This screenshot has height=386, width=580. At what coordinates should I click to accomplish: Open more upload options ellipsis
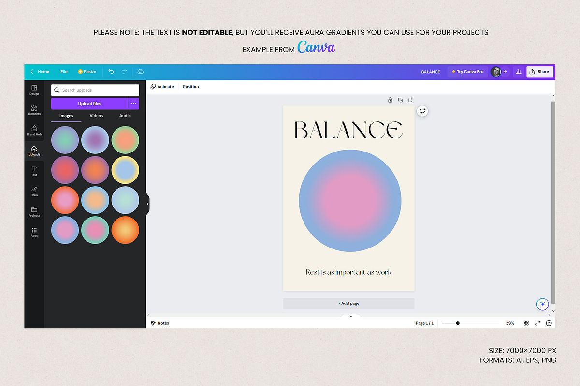[133, 104]
